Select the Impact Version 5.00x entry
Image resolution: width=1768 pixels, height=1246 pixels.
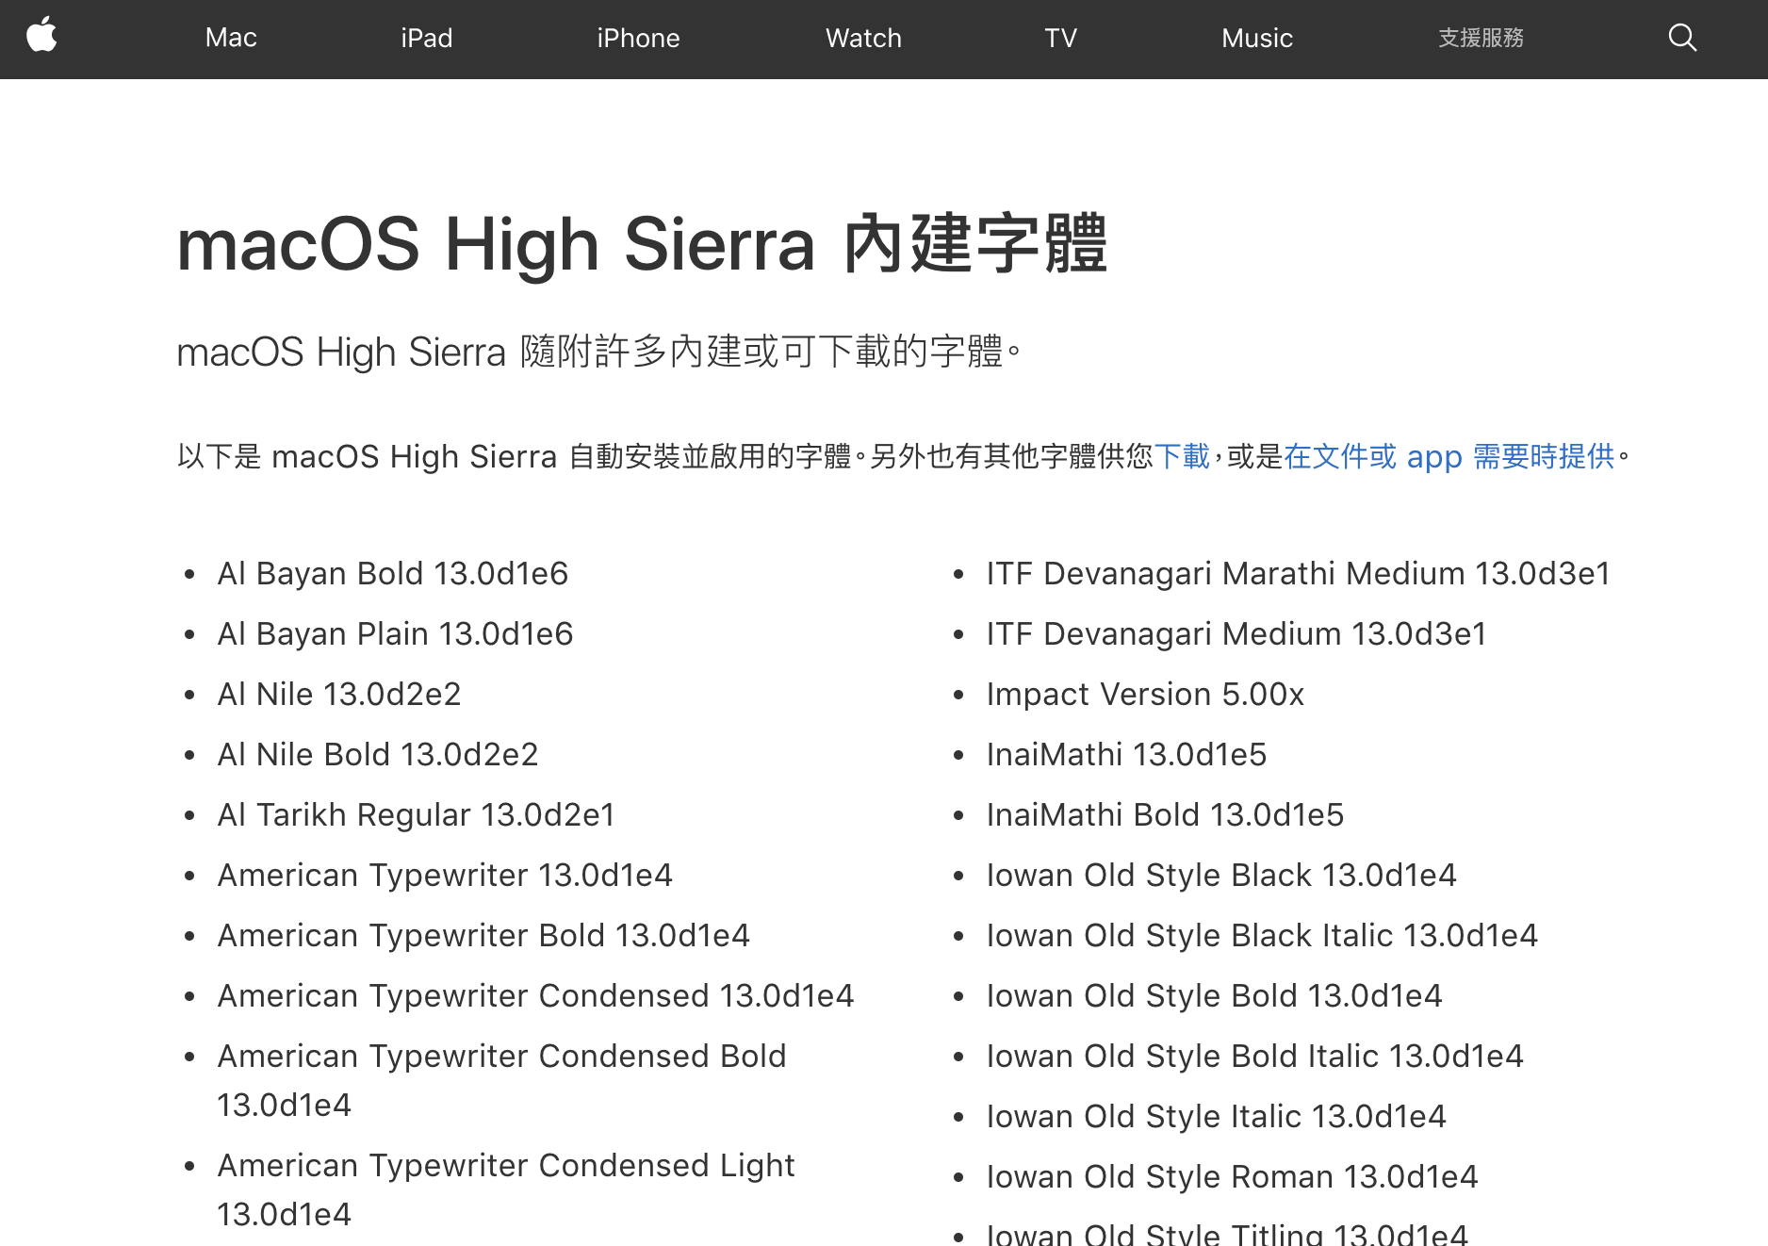click(1145, 694)
